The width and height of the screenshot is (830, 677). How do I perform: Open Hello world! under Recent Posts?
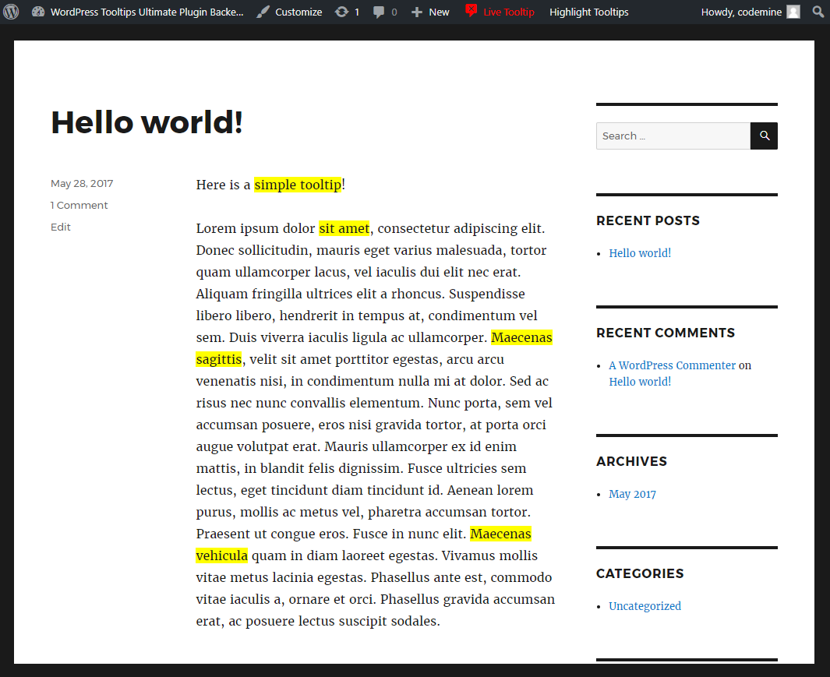tap(640, 253)
